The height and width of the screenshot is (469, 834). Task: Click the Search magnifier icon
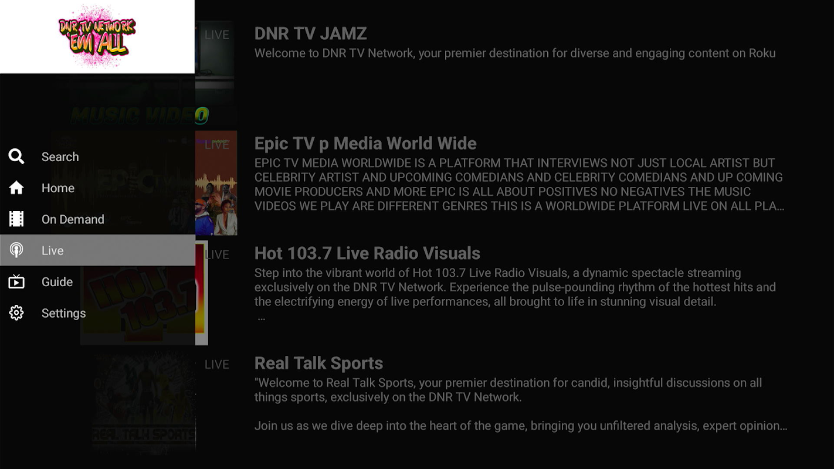(x=16, y=157)
